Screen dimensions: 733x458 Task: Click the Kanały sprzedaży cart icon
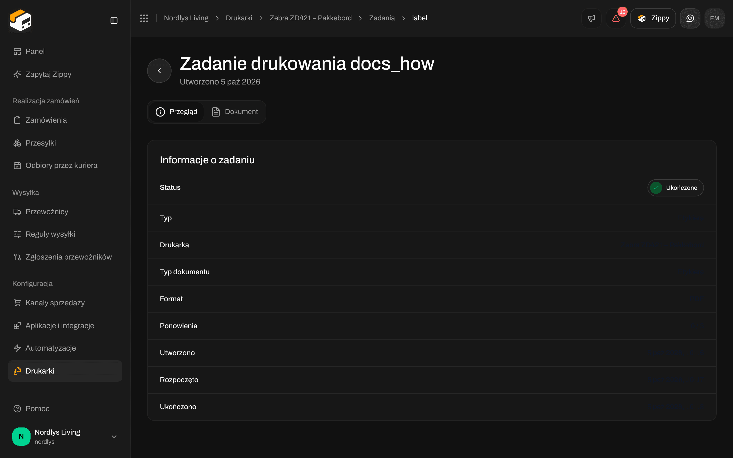[17, 303]
